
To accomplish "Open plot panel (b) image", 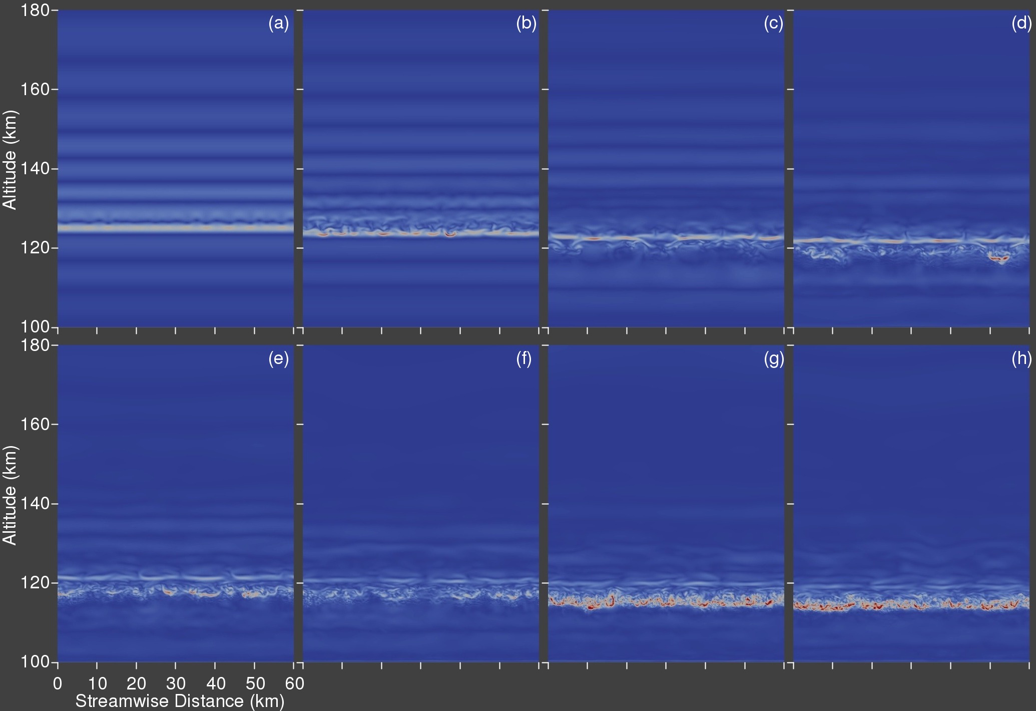I will click(x=421, y=169).
